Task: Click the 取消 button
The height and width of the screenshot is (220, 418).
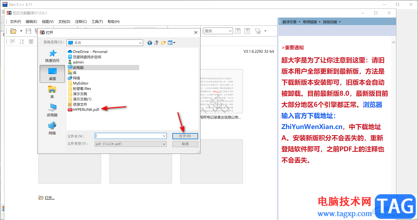Action: click(185, 144)
